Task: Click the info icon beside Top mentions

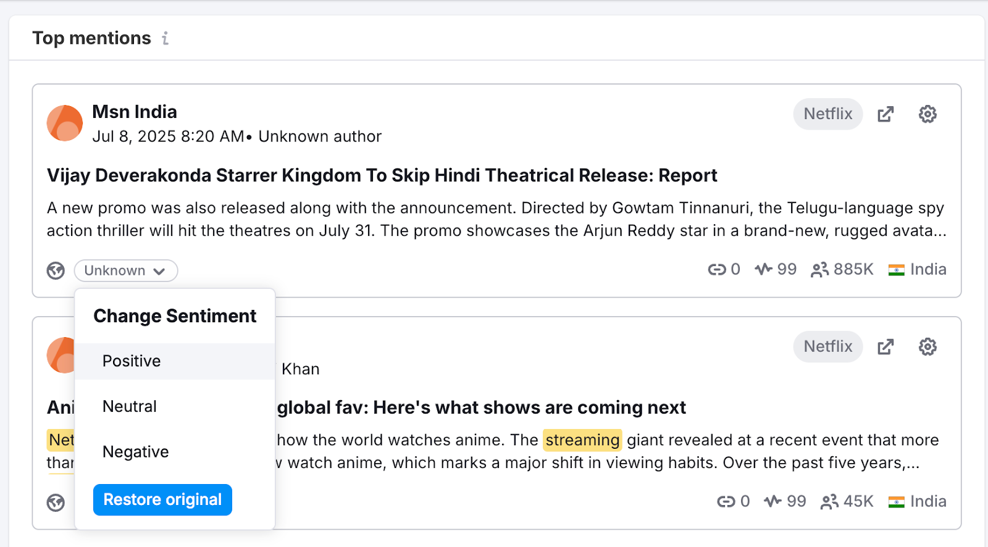Action: pos(165,38)
